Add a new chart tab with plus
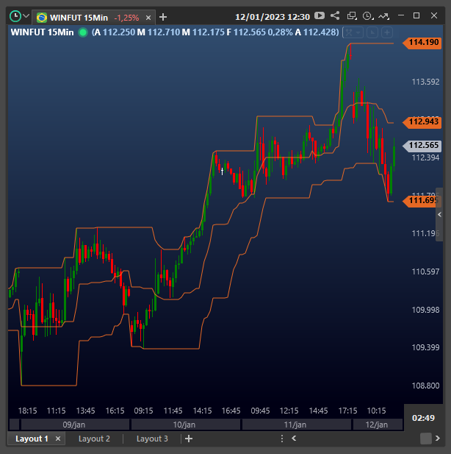 tap(163, 16)
